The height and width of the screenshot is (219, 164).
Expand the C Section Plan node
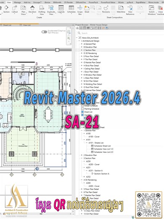(x=82, y=50)
